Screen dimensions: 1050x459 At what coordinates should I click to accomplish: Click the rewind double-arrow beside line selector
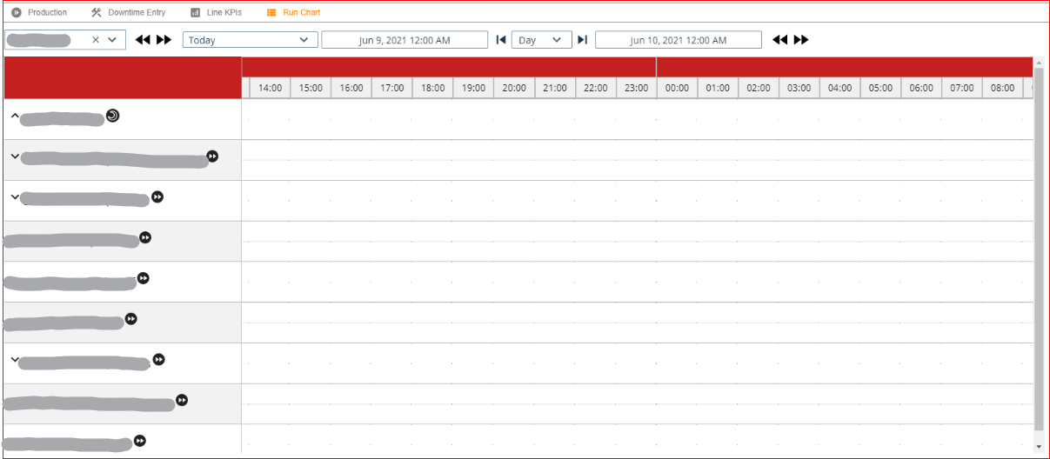tap(143, 40)
